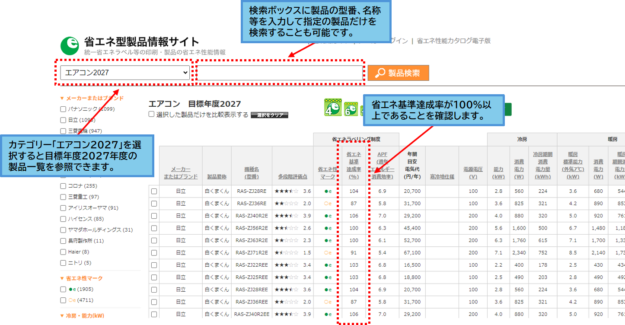Viewport: 625px width, 325px height.
Task: Click model cell RAS-ZJ40R2E
Action: tap(252, 216)
